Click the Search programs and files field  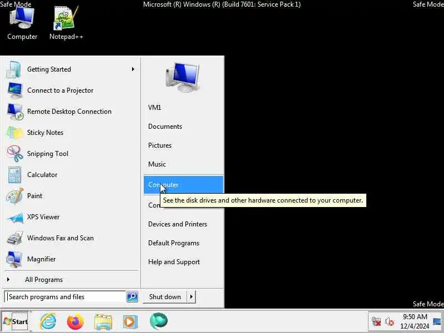point(65,297)
